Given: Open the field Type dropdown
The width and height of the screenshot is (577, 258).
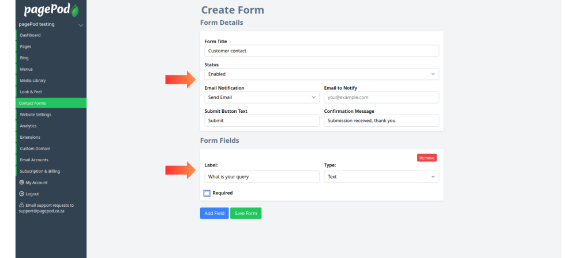Looking at the screenshot, I should tap(381, 176).
